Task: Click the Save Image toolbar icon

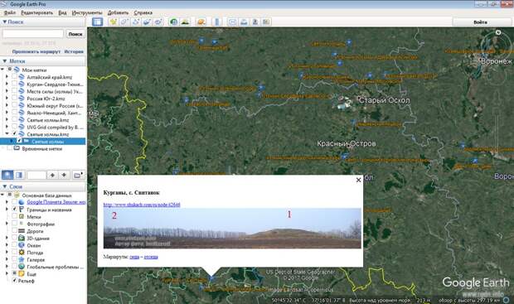Action: click(255, 22)
